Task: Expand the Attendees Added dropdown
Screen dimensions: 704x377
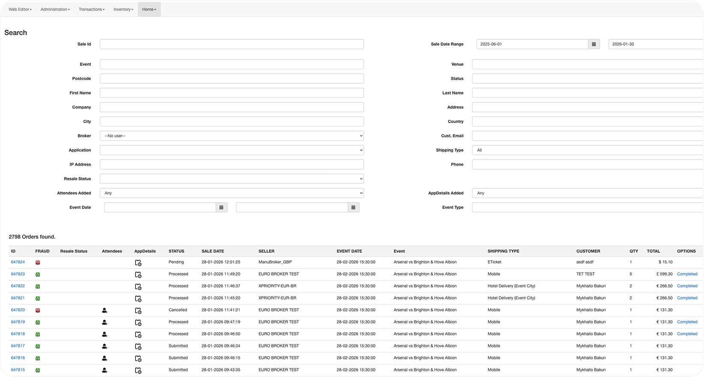Action: [232, 193]
